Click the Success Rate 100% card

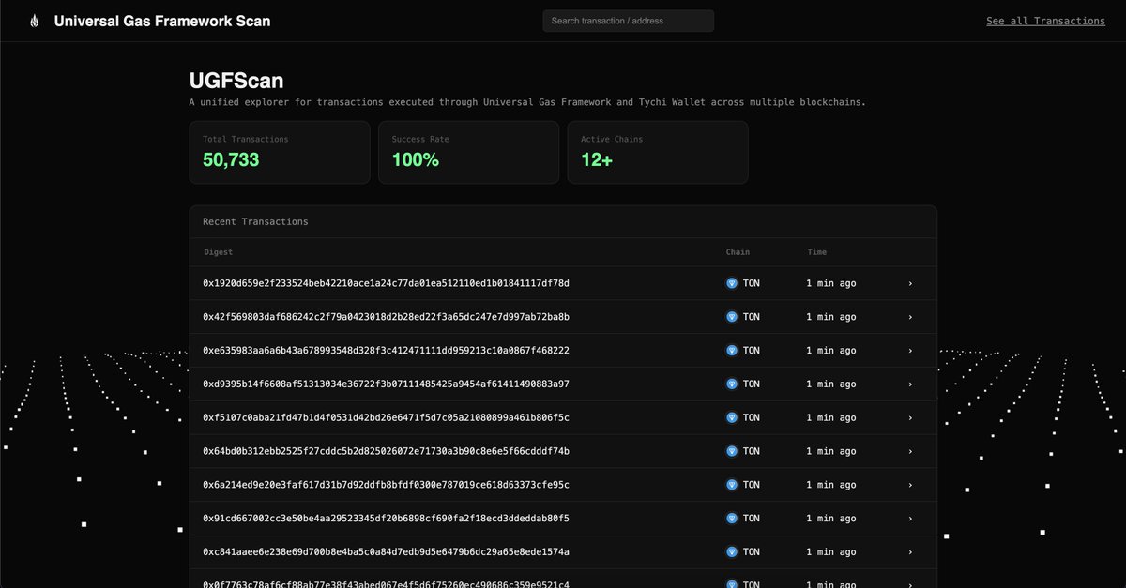coord(469,152)
